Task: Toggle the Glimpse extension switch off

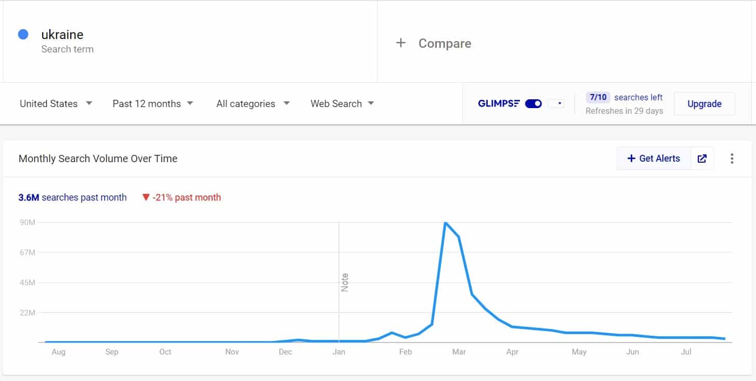Action: tap(533, 103)
